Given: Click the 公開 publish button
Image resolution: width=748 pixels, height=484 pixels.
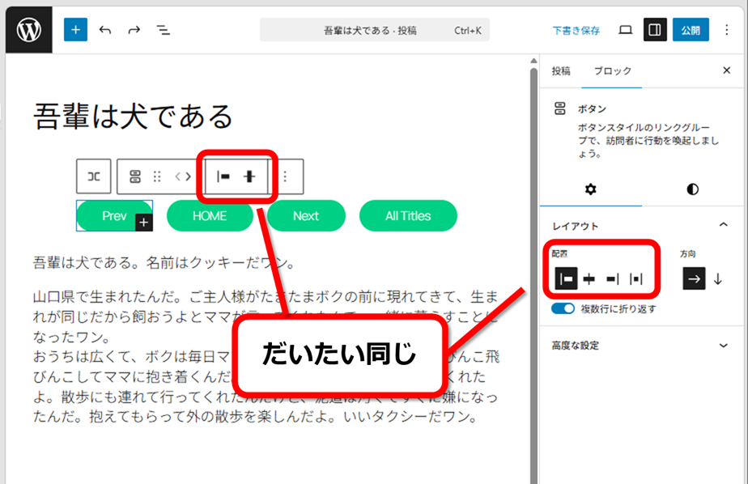Looking at the screenshot, I should [x=690, y=30].
